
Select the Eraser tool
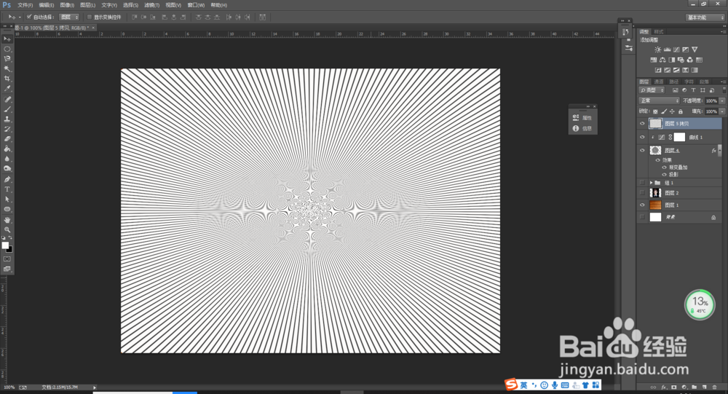pyautogui.click(x=7, y=138)
